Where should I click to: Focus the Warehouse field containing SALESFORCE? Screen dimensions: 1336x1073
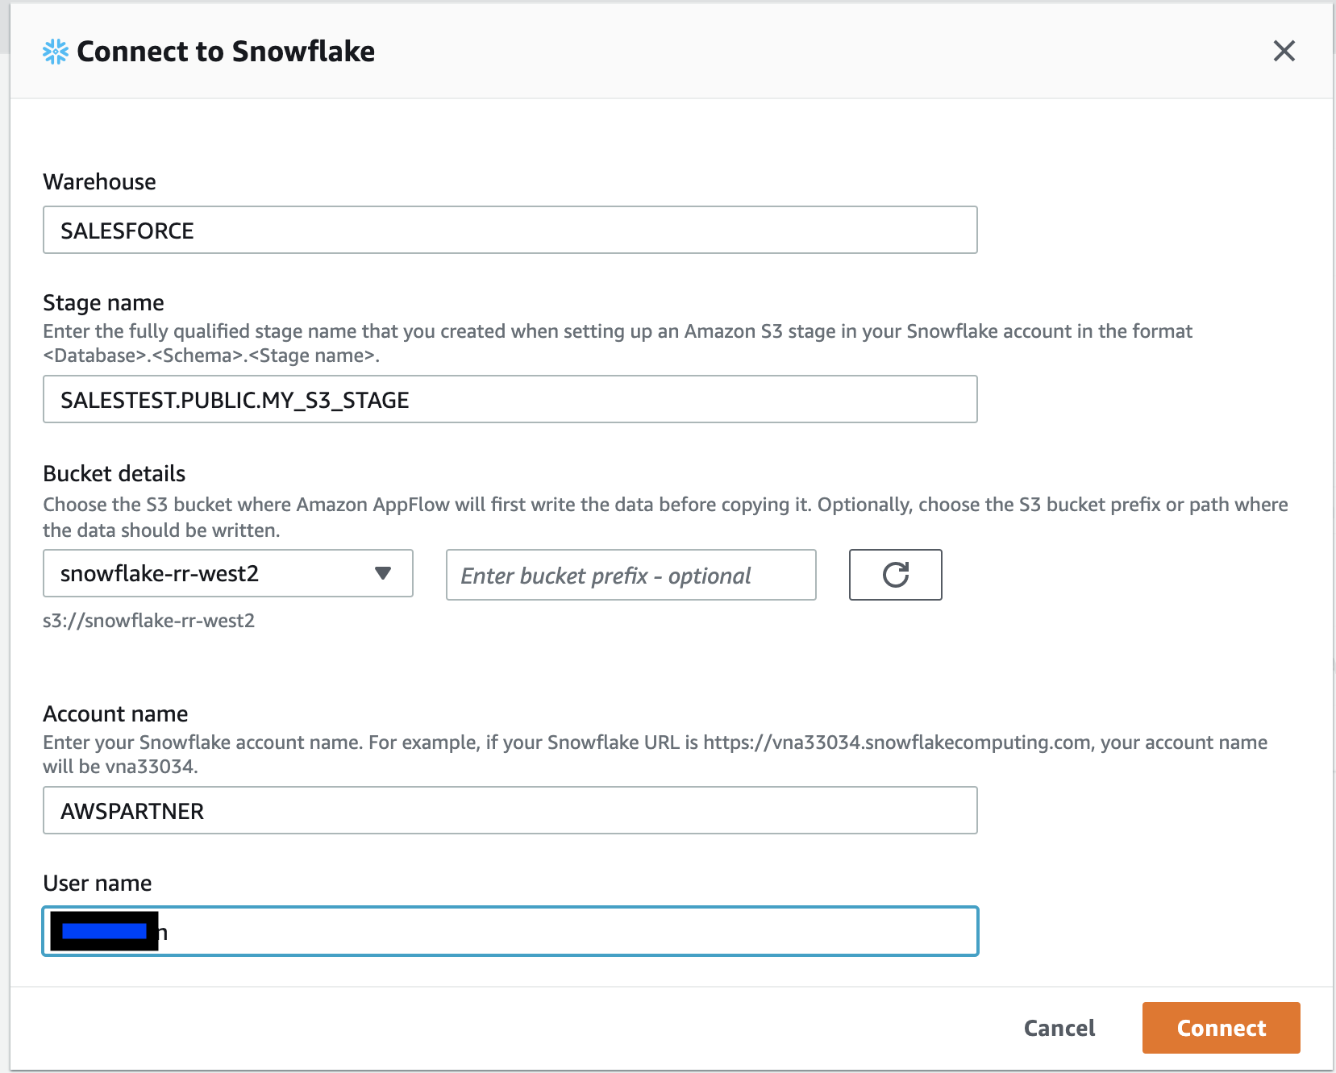[x=510, y=231]
